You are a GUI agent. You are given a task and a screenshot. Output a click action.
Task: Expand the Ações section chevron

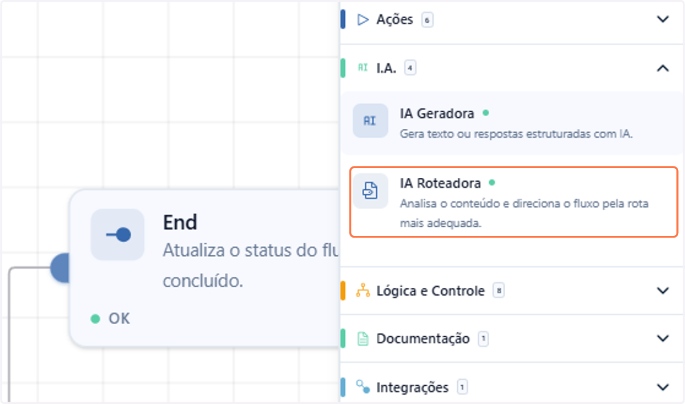[663, 19]
